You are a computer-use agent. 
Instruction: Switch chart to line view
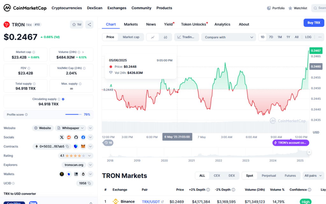[x=153, y=37]
